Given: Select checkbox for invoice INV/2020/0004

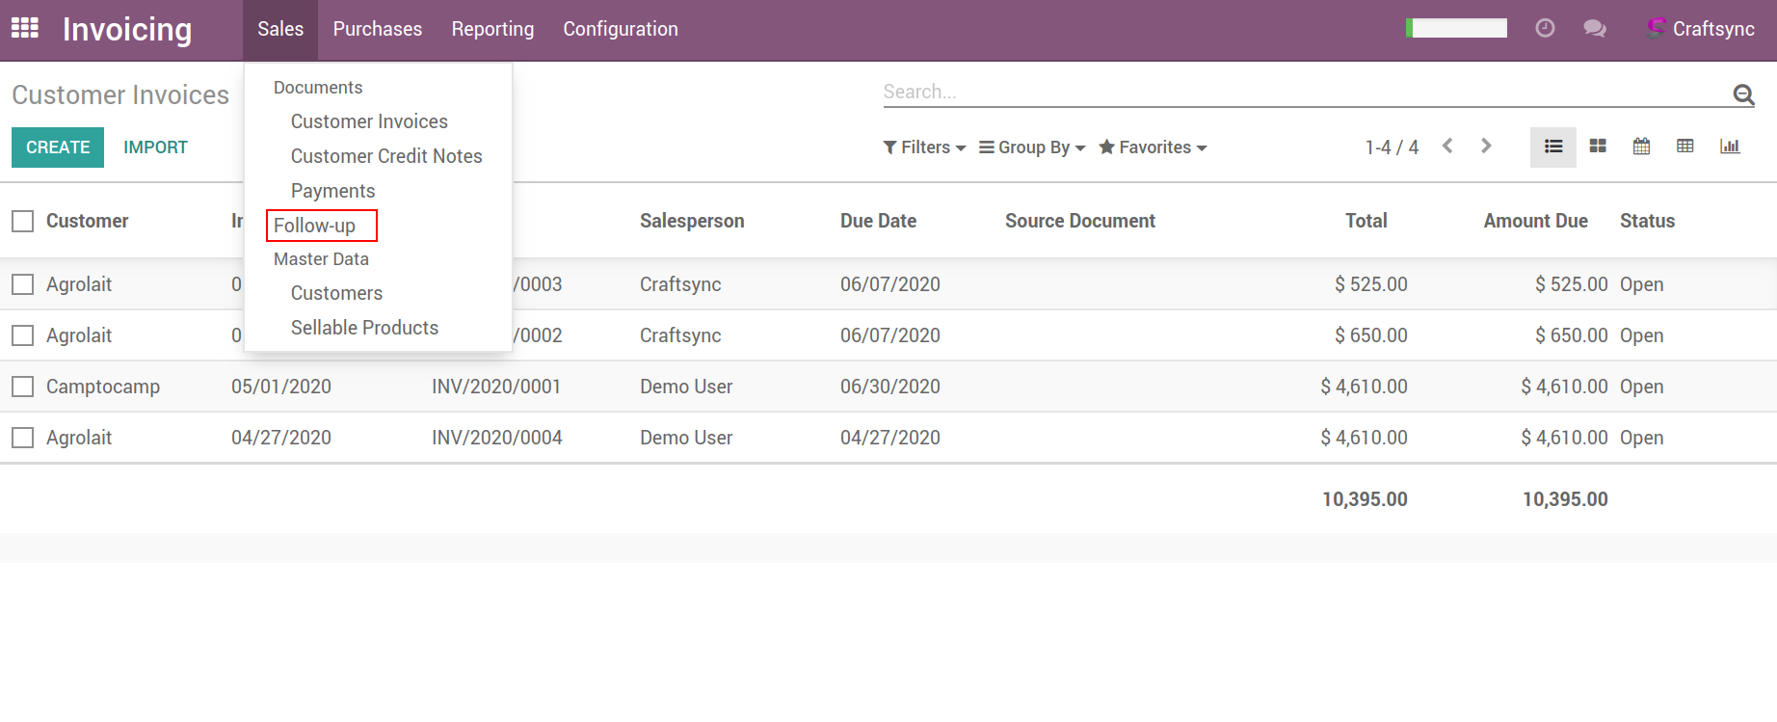Looking at the screenshot, I should (x=23, y=438).
